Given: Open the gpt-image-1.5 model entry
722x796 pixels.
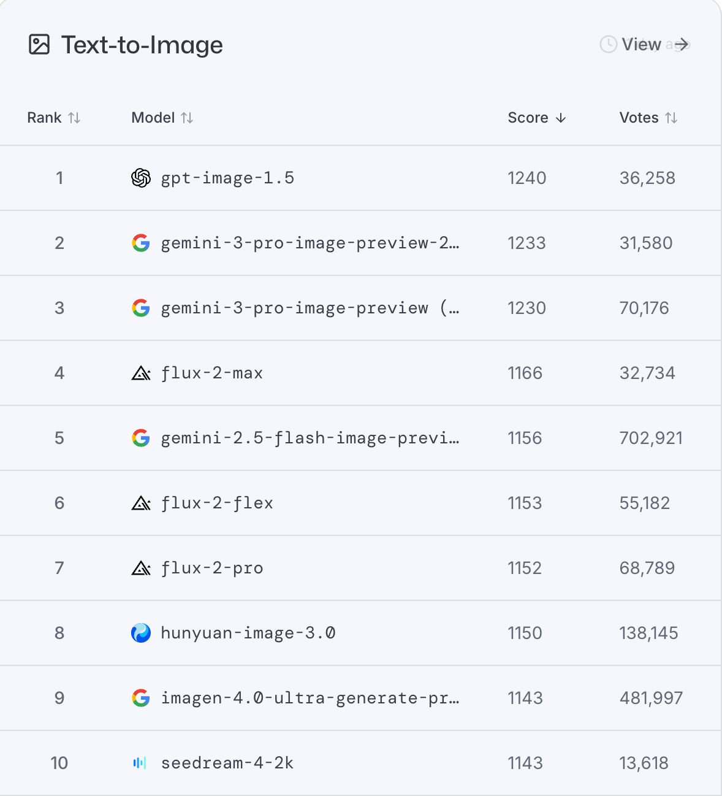Looking at the screenshot, I should 227,178.
